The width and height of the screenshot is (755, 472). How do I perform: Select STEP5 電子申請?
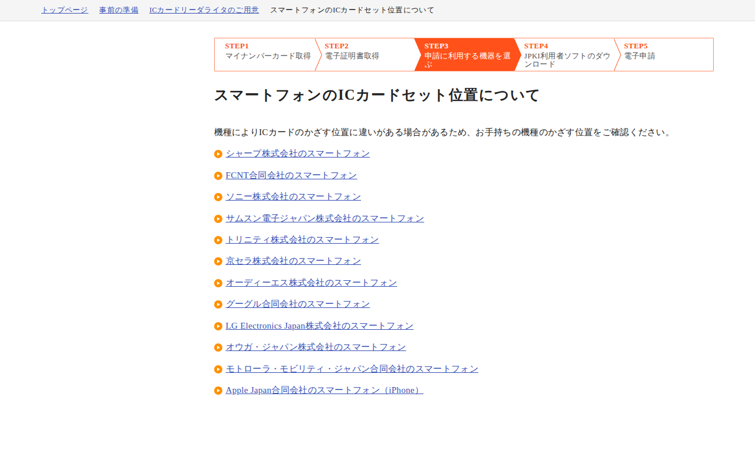(x=664, y=54)
